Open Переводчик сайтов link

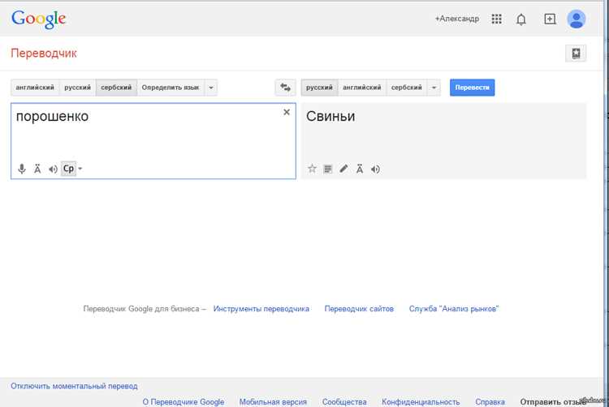359,309
